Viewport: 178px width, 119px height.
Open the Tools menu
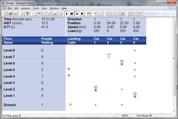36,8
